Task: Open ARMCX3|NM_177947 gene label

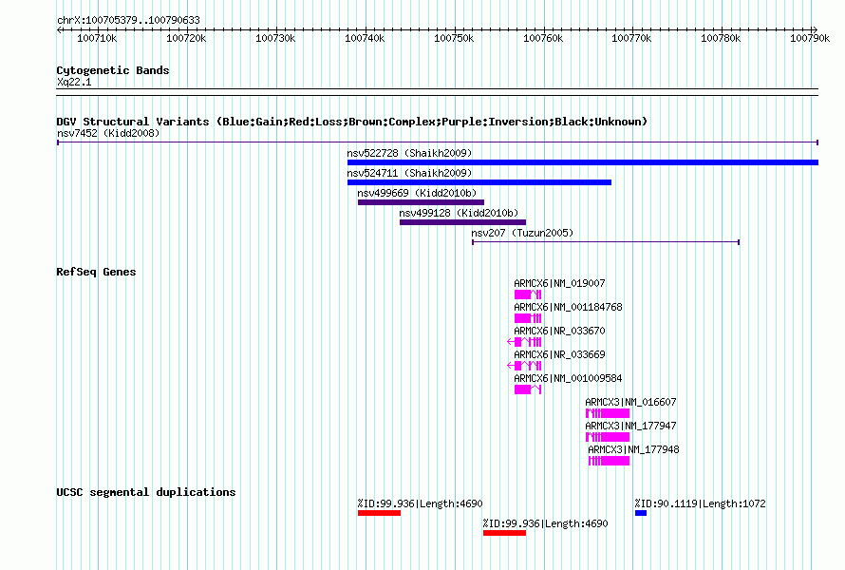Action: (x=630, y=426)
